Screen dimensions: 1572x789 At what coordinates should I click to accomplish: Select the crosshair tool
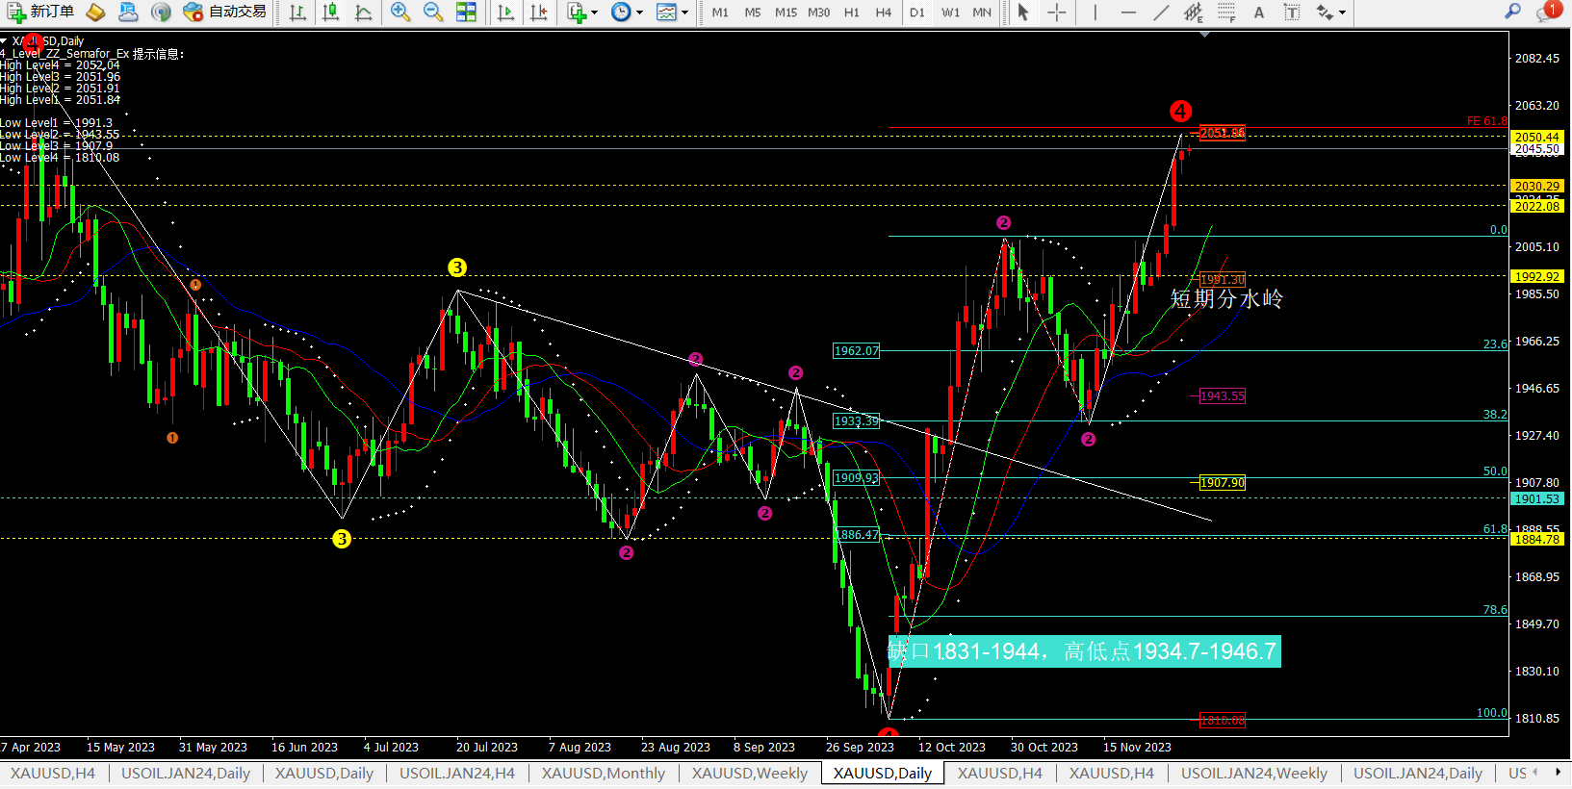pyautogui.click(x=1057, y=13)
